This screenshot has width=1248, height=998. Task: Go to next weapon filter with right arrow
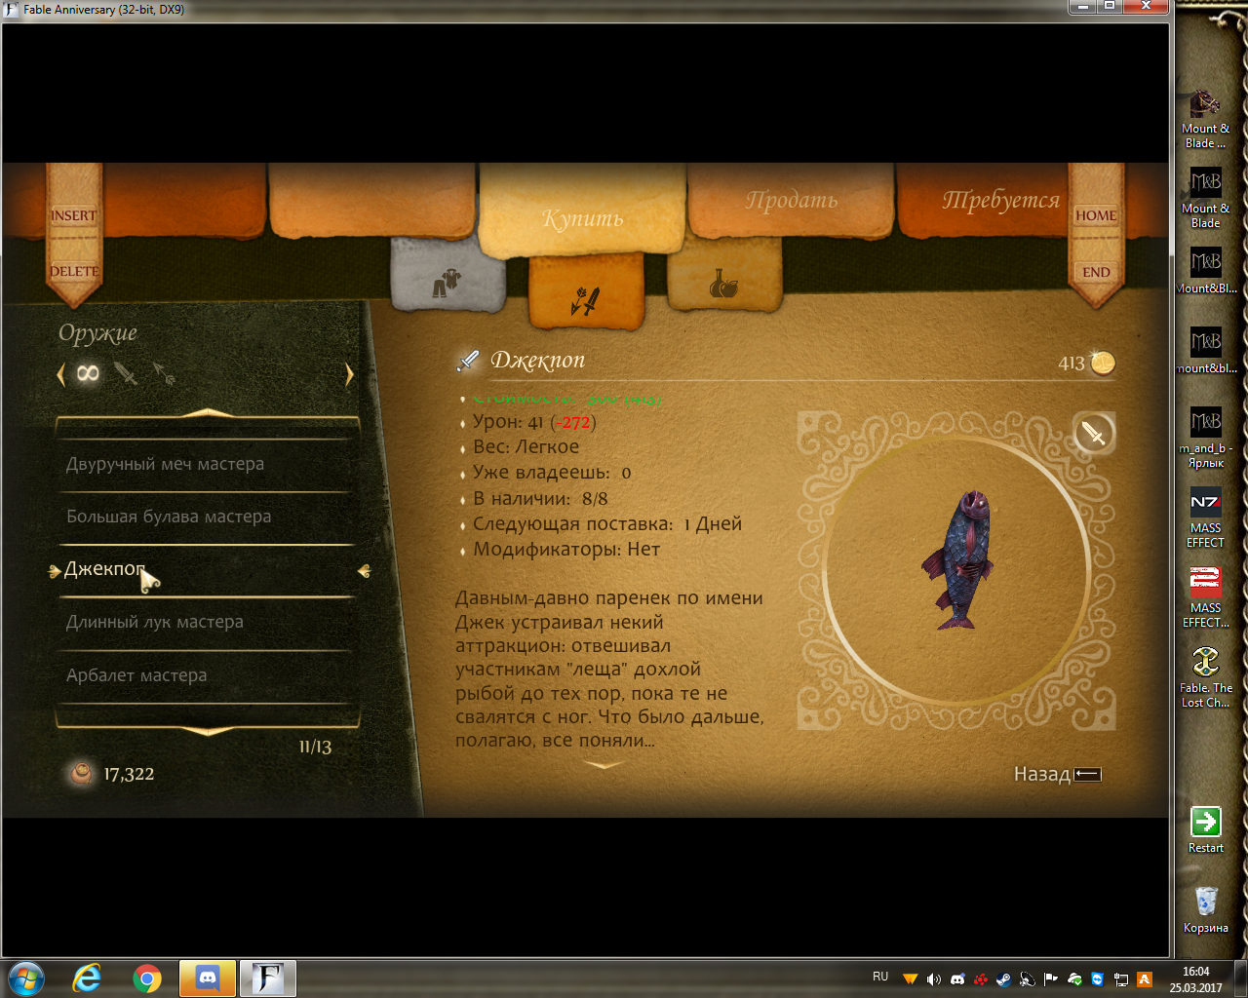click(349, 374)
